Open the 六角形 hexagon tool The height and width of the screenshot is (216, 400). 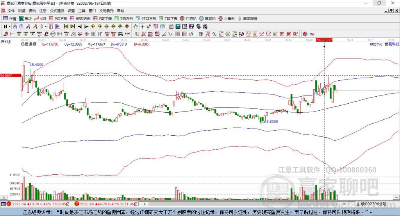[x=227, y=19]
